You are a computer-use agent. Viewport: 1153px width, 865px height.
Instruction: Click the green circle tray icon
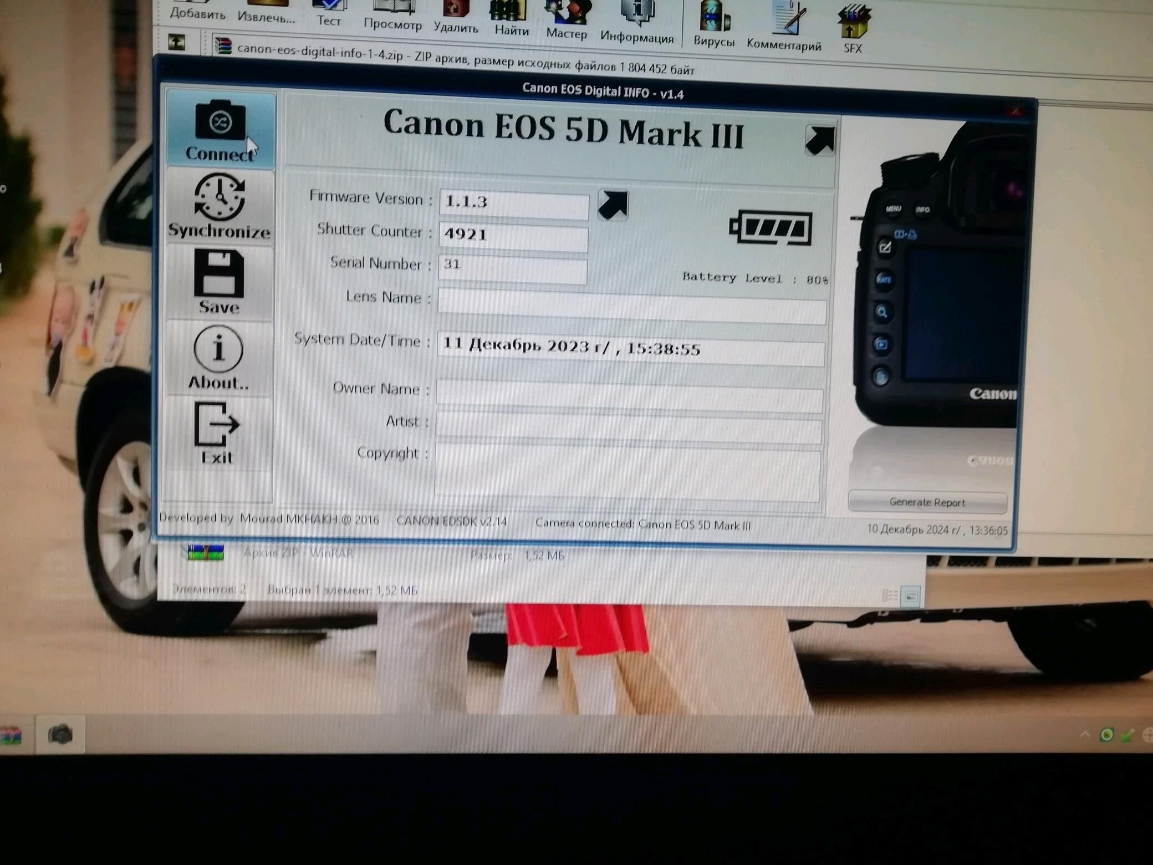[x=1106, y=735]
